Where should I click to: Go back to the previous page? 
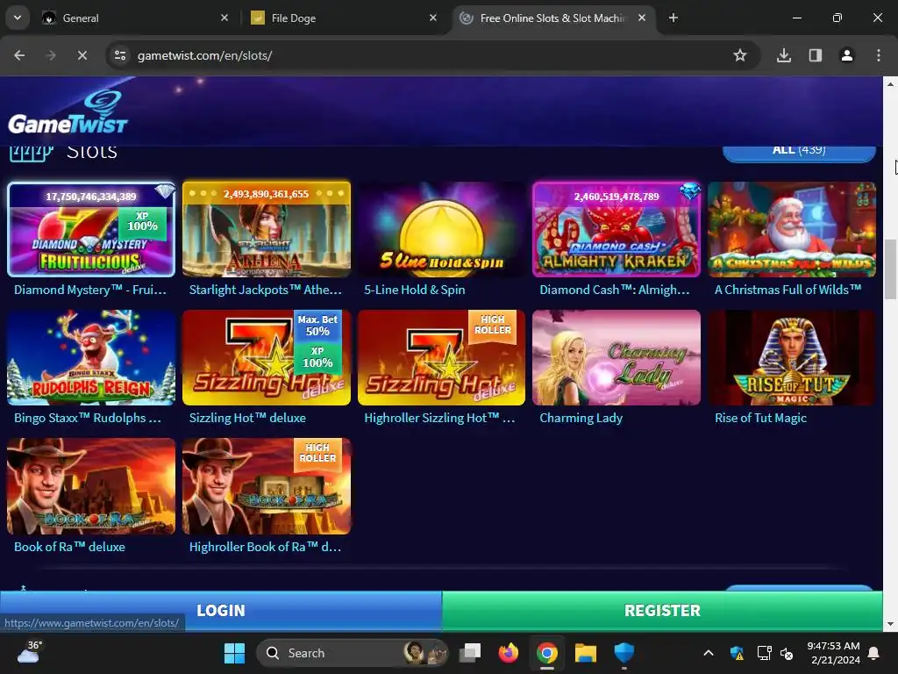19,55
